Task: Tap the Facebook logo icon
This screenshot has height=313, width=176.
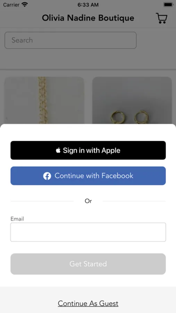Action: pyautogui.click(x=47, y=176)
